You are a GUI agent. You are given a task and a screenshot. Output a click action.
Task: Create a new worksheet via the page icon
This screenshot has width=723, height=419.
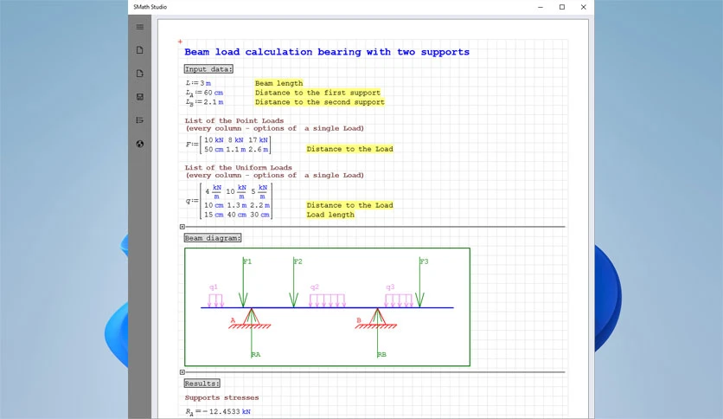click(140, 50)
